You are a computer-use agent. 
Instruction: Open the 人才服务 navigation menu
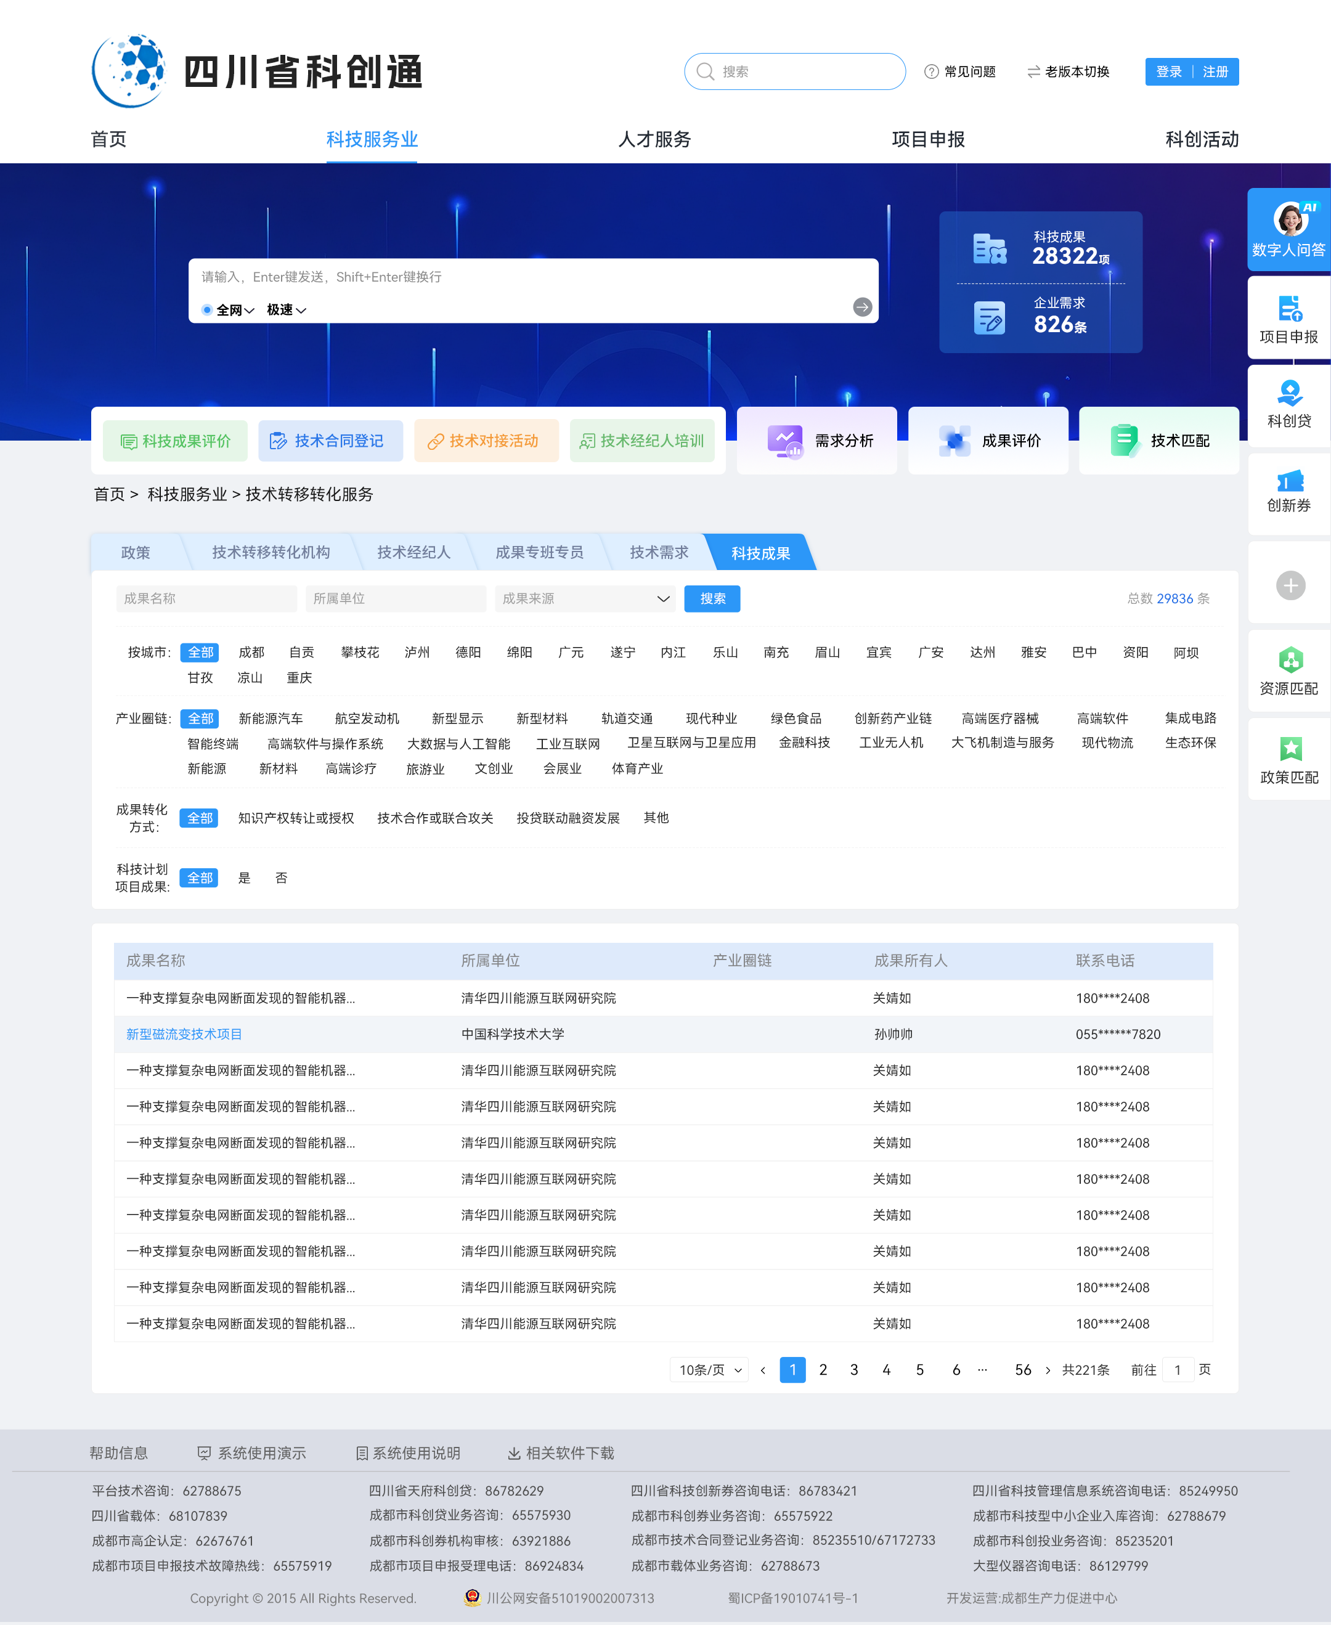[x=654, y=139]
